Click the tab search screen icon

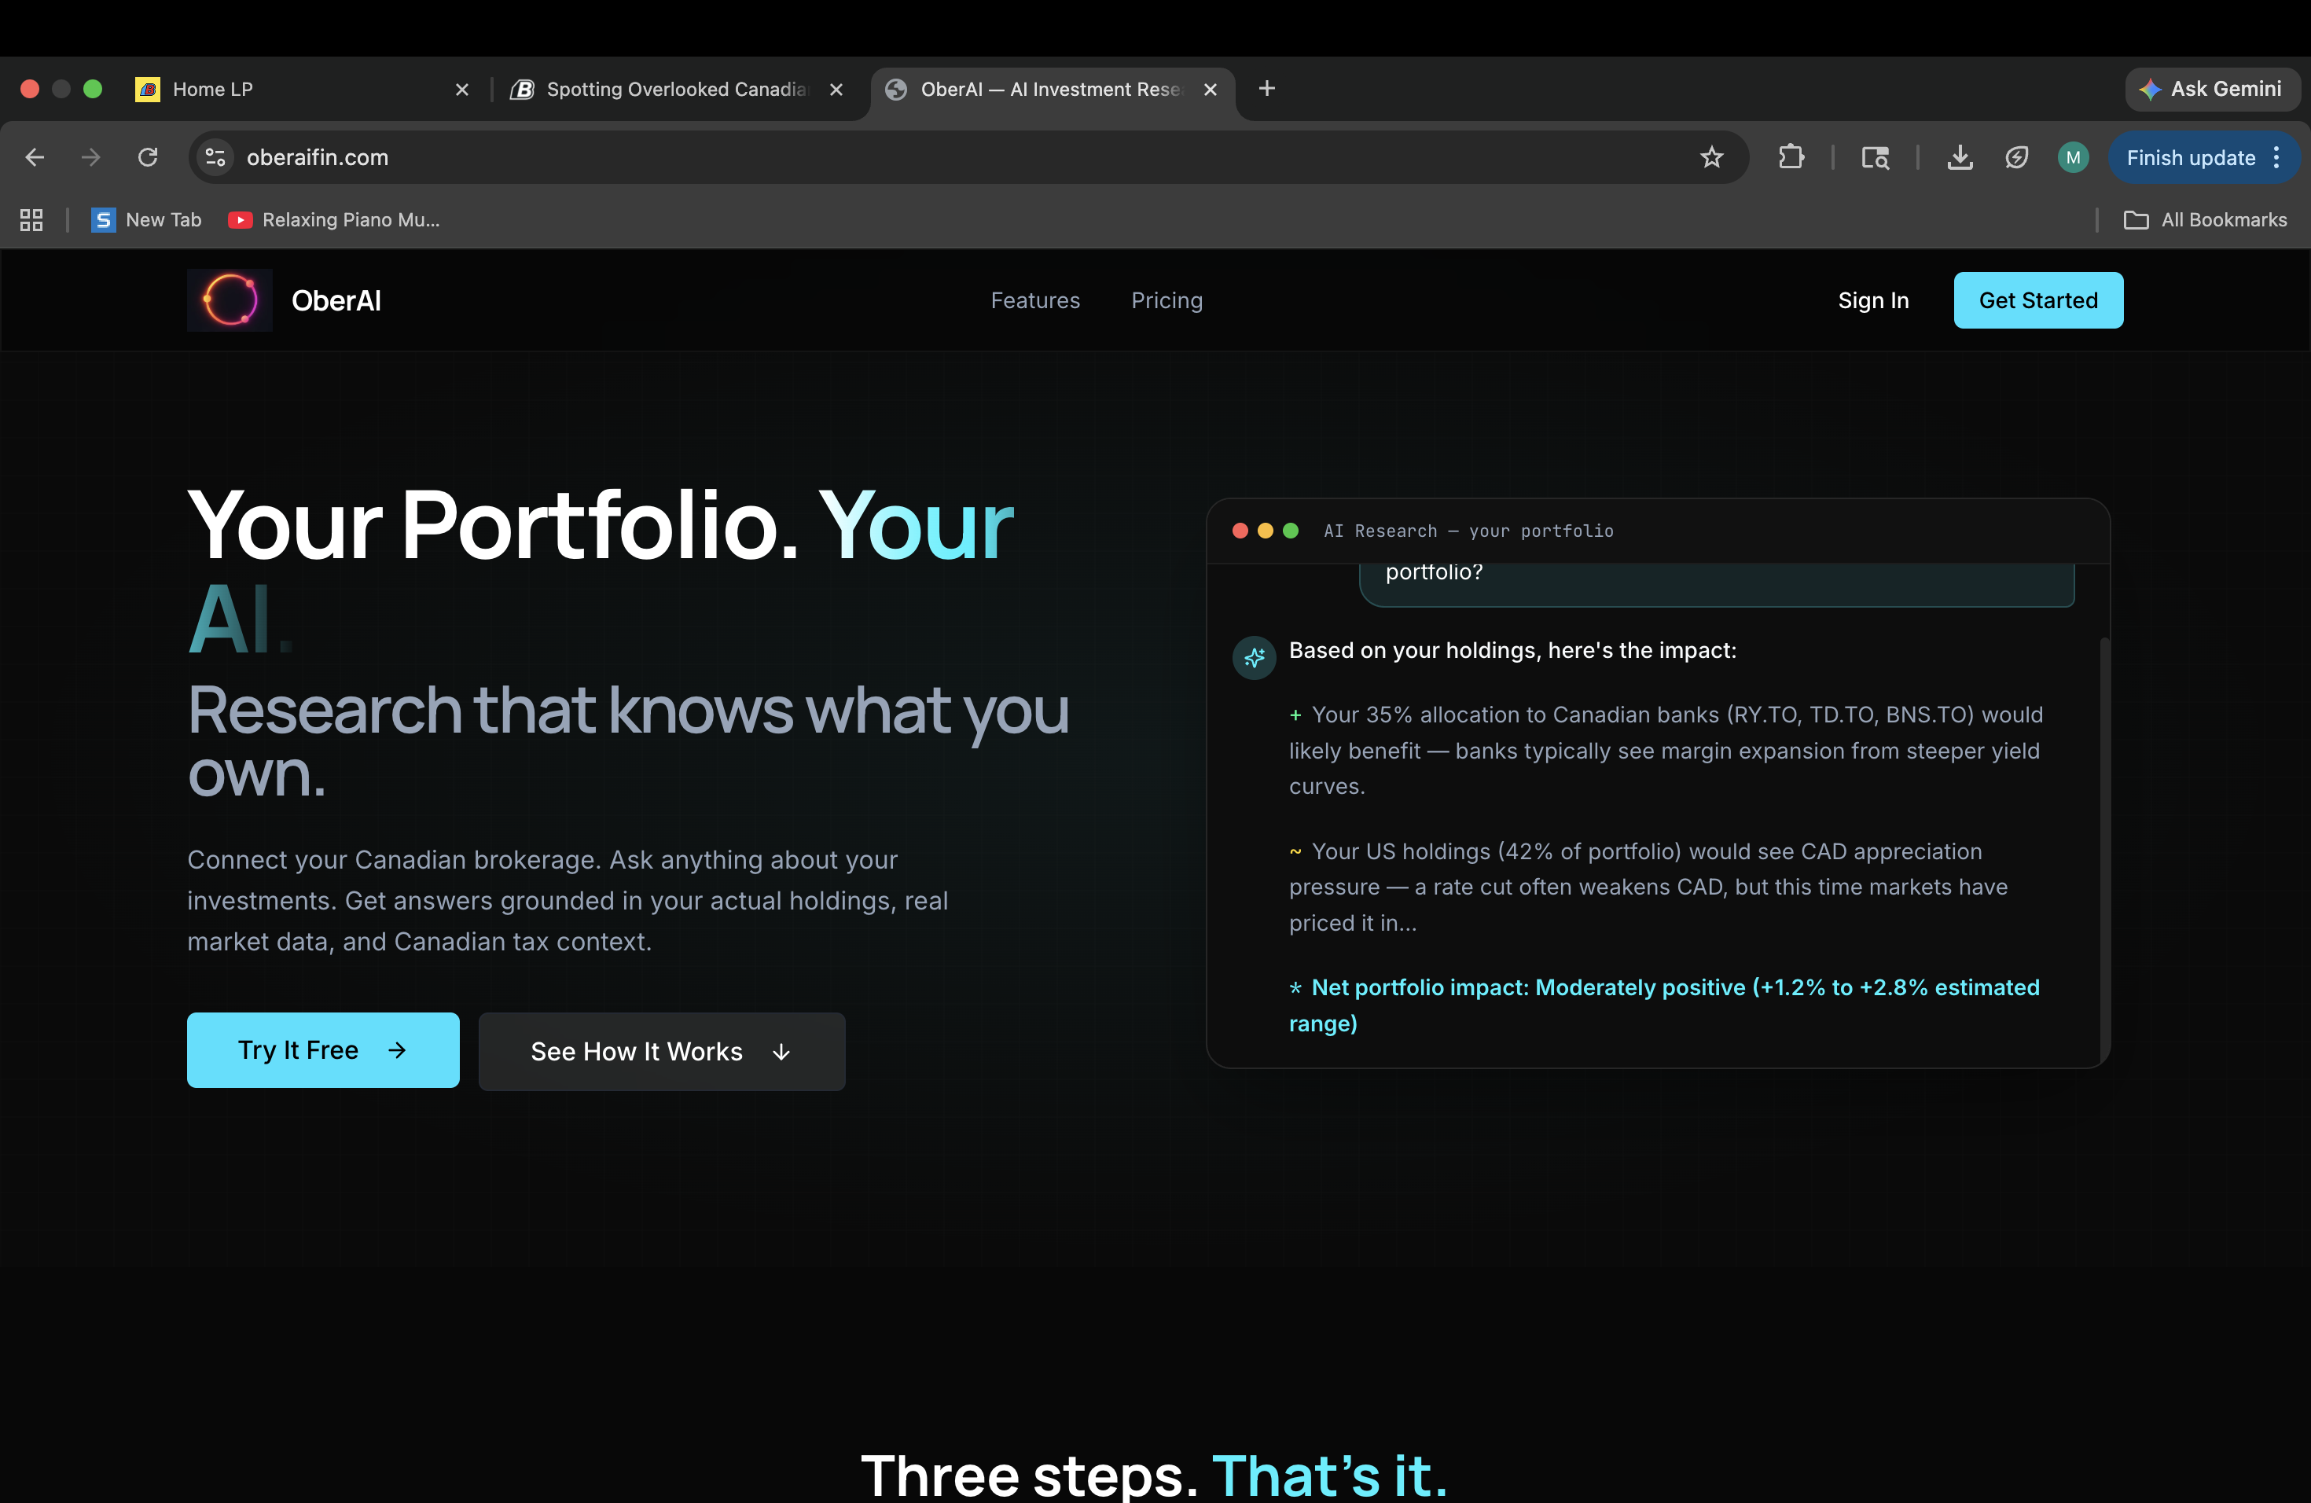pos(1875,157)
